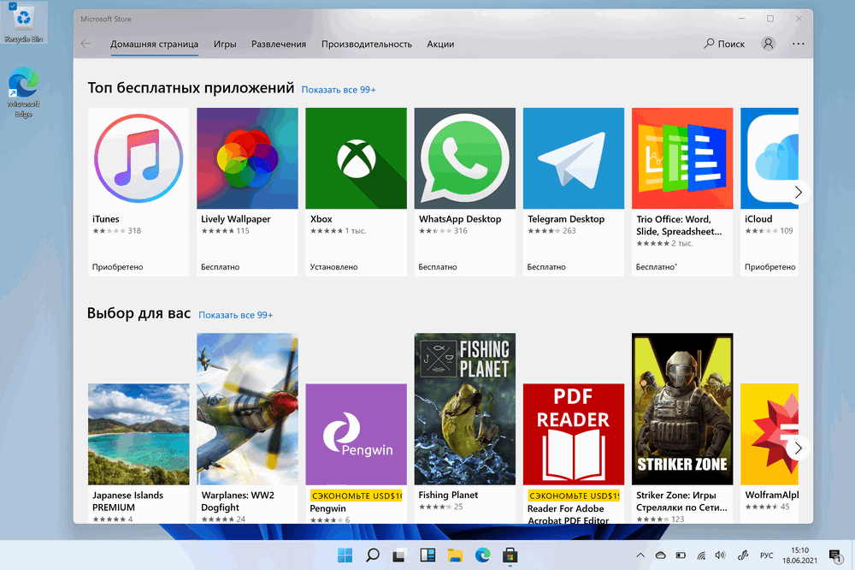This screenshot has width=855, height=570.
Task: Switch to the Развлечения tab
Action: pos(279,45)
